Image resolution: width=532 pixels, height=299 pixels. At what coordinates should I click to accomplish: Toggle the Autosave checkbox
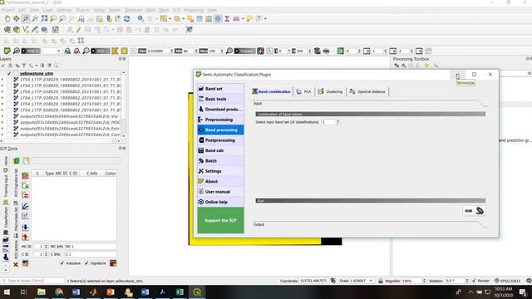pos(62,263)
